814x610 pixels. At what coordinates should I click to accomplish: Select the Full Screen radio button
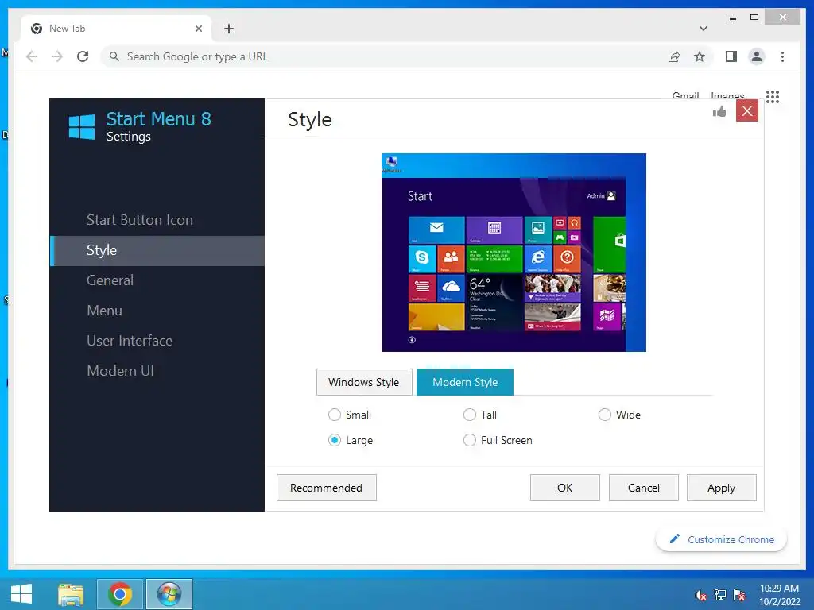(469, 440)
